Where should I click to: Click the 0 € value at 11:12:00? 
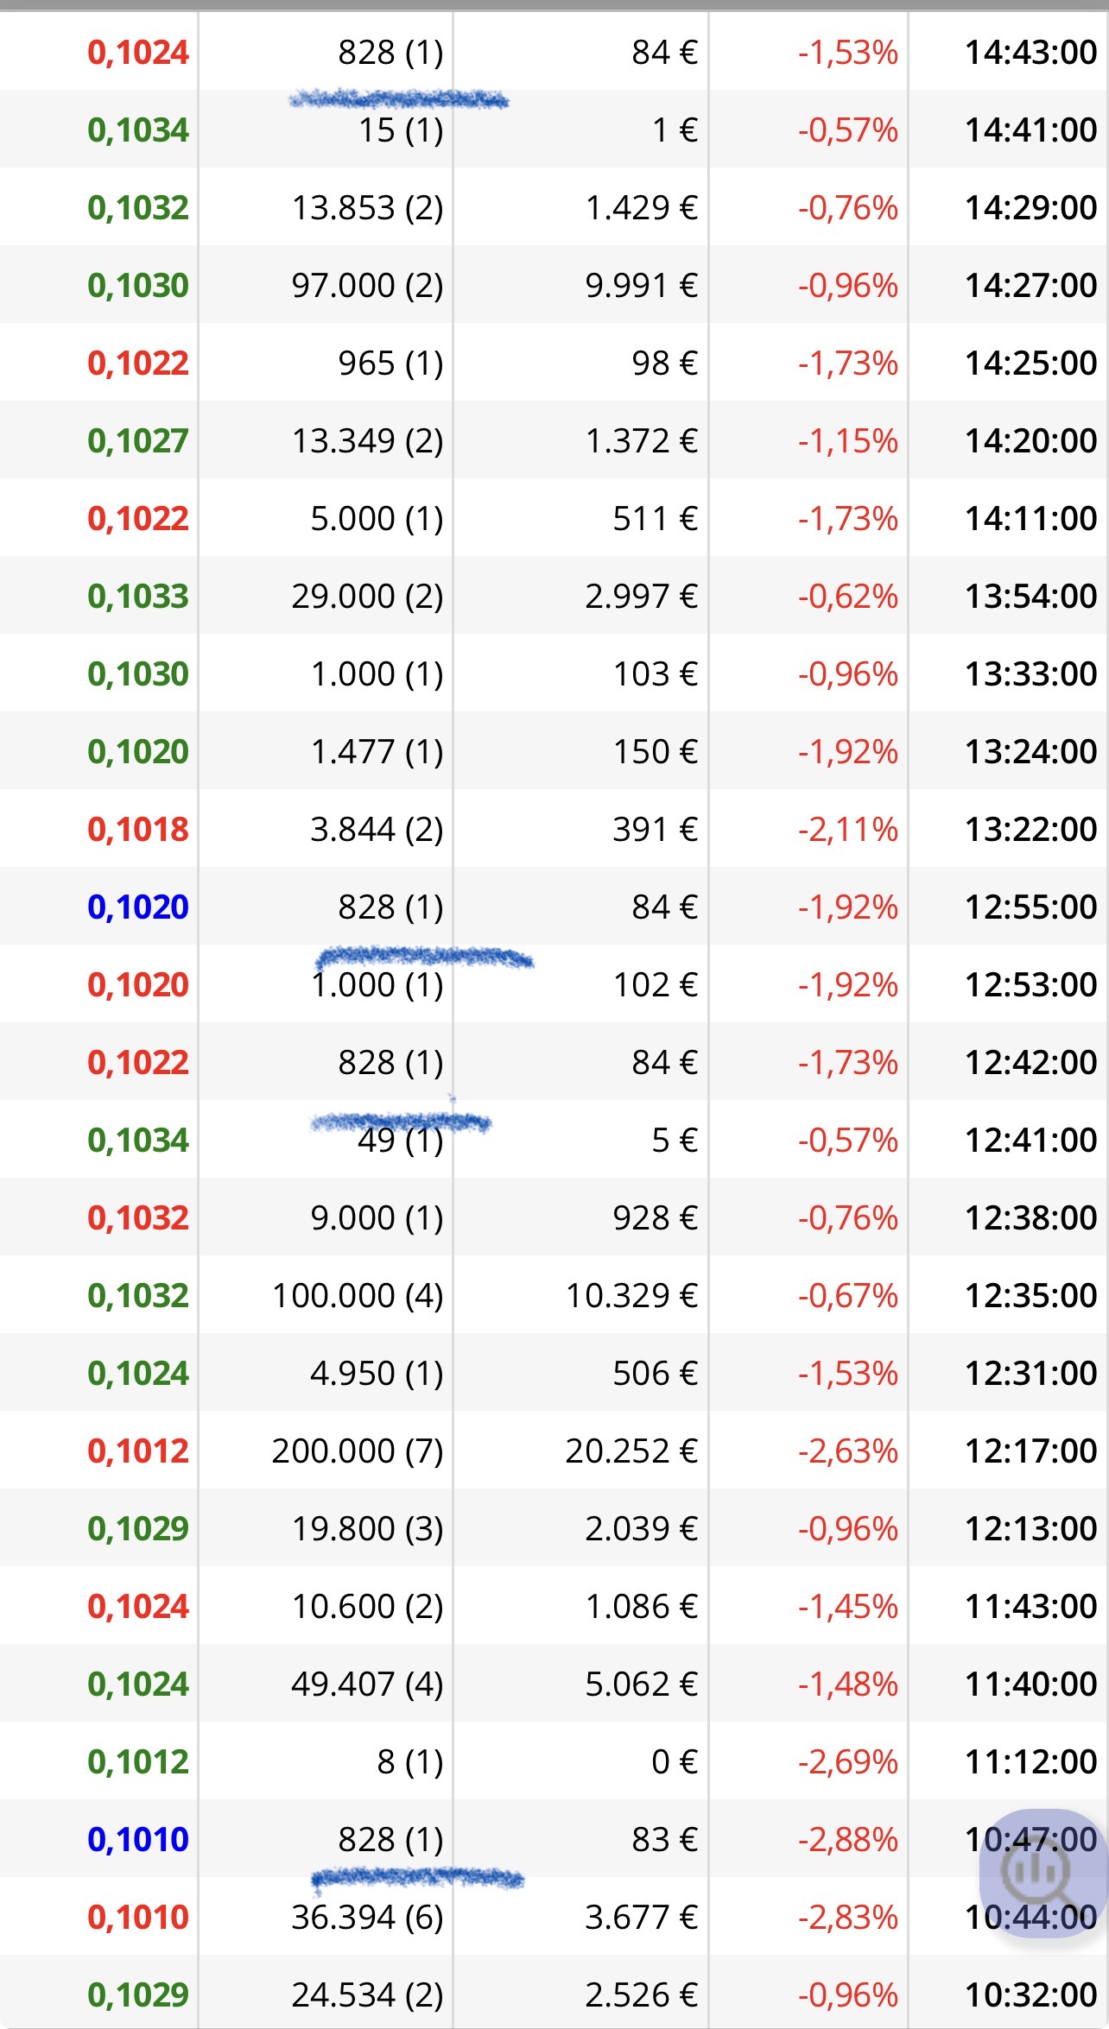675,1761
